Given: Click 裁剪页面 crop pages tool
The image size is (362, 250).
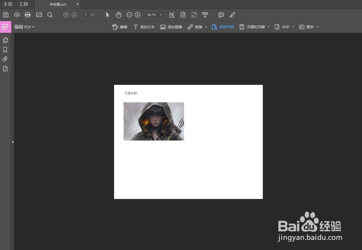Looking at the screenshot, I should pos(223,27).
